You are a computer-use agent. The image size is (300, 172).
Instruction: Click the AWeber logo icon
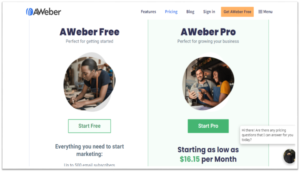(30, 12)
